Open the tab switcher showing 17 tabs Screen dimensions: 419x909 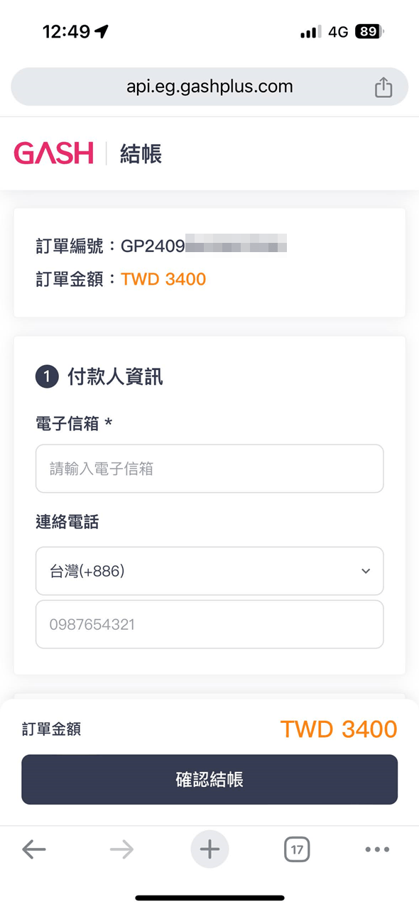[297, 849]
